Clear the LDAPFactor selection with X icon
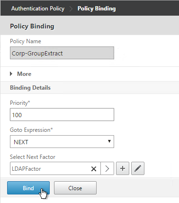The width and height of the screenshot is (179, 203). [94, 169]
